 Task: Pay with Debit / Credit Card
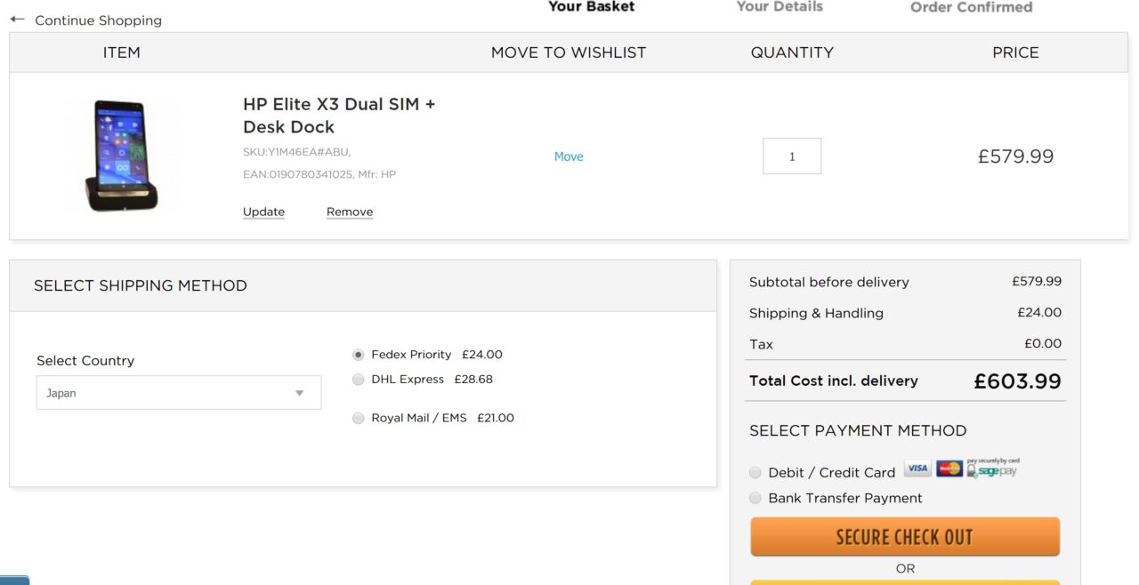tap(755, 473)
